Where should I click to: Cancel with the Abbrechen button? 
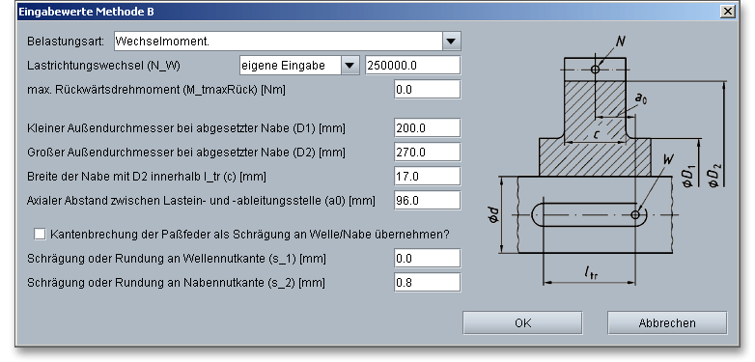pyautogui.click(x=667, y=322)
